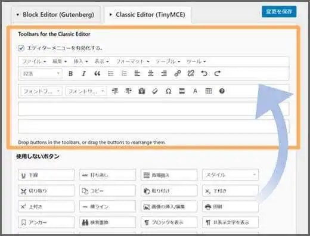Click the 横ライン horizontal line button
This screenshot has height=236, width=310.
point(107,206)
